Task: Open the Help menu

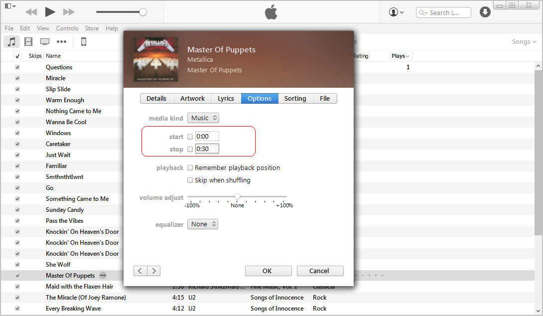Action: [112, 28]
